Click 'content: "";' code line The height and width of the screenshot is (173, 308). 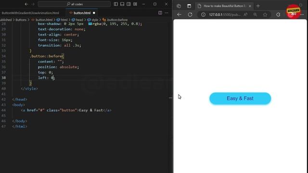[x=51, y=62]
